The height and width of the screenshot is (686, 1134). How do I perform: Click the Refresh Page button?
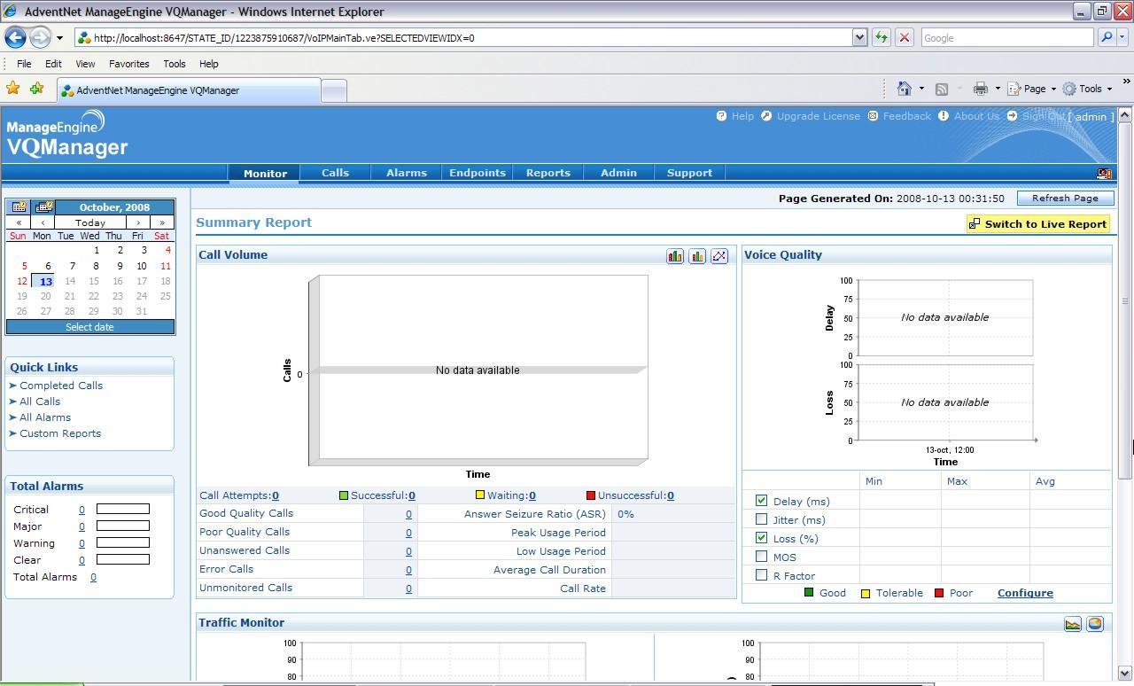click(1065, 199)
